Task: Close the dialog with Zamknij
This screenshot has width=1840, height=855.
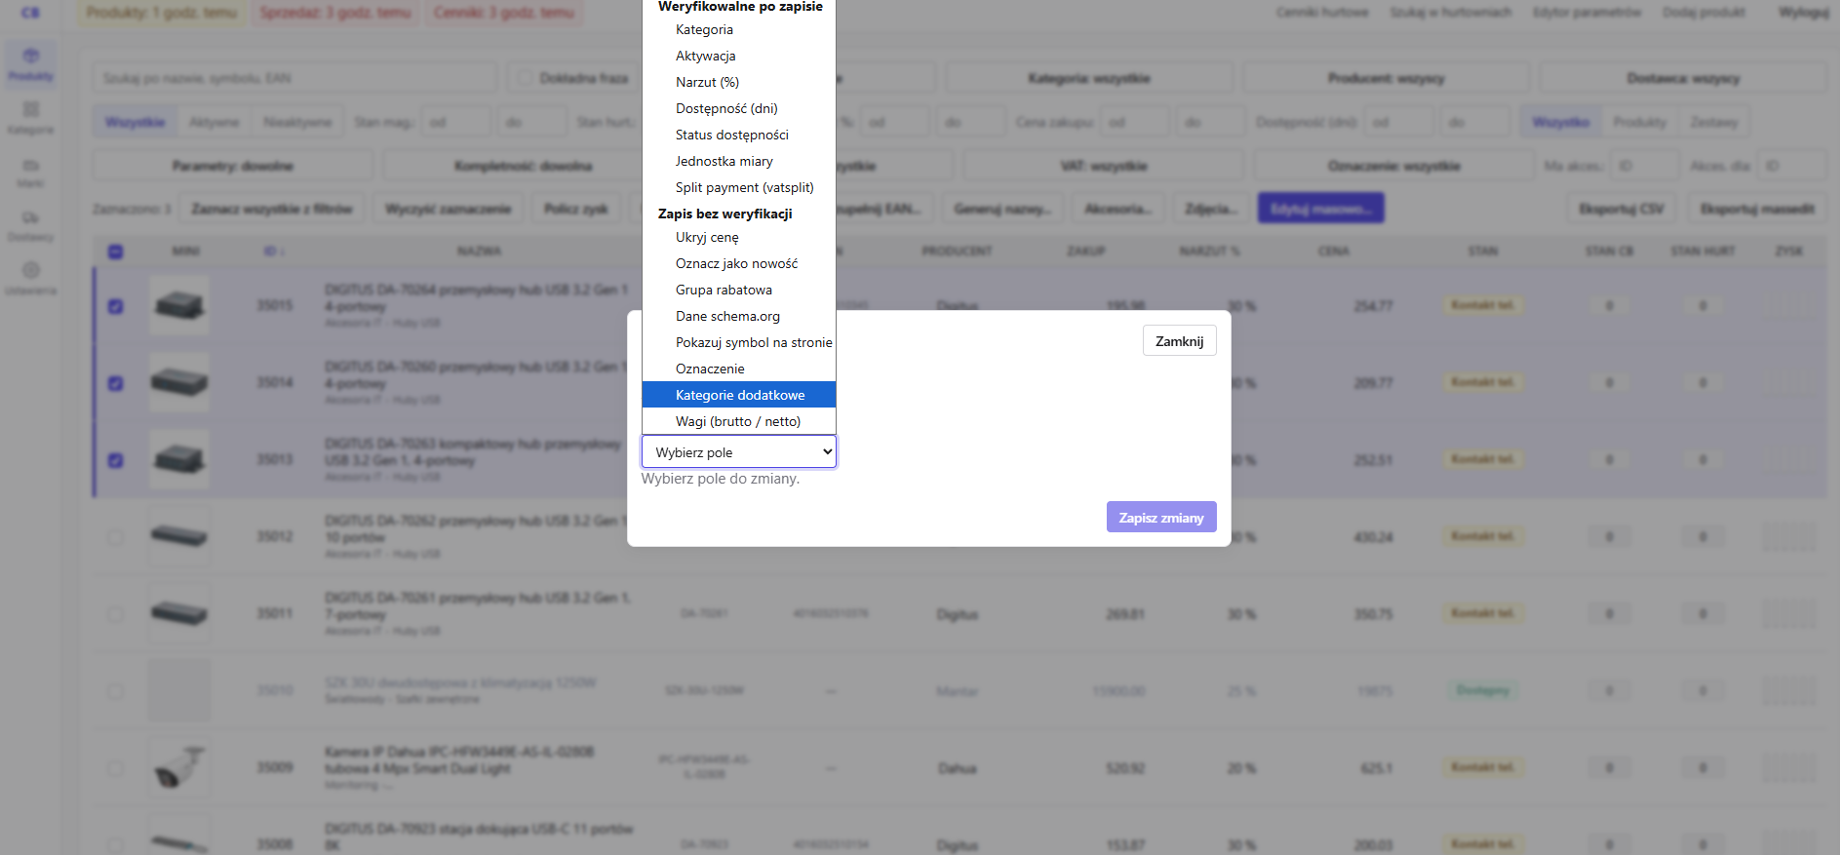Action: (x=1179, y=341)
